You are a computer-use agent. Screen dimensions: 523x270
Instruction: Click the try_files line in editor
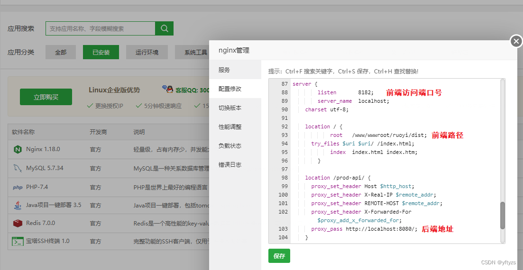(x=363, y=144)
